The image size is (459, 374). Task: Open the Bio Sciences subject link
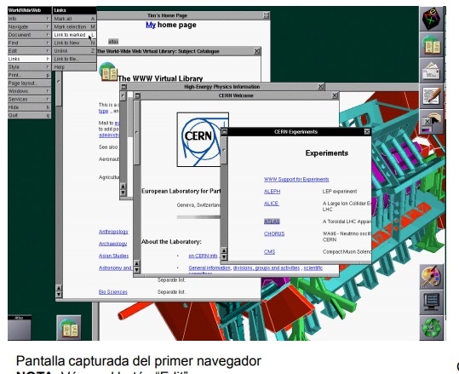point(113,292)
